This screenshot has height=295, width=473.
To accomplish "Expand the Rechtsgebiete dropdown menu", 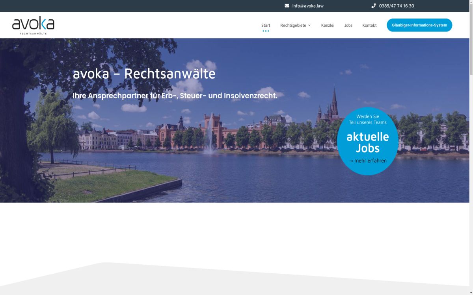I will coord(293,25).
